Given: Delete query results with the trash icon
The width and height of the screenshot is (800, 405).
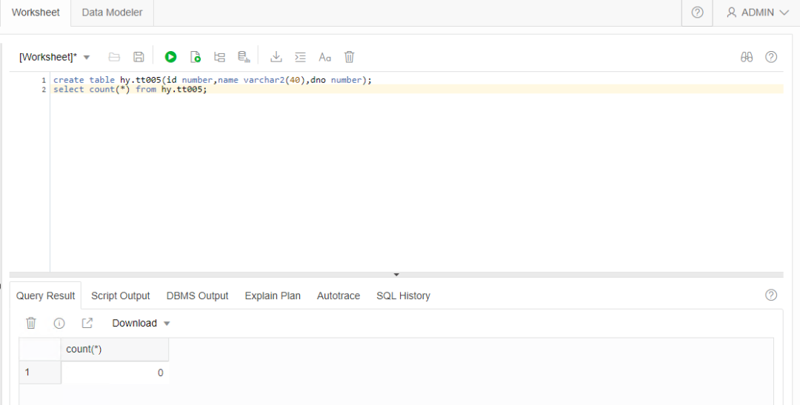Looking at the screenshot, I should [x=31, y=323].
